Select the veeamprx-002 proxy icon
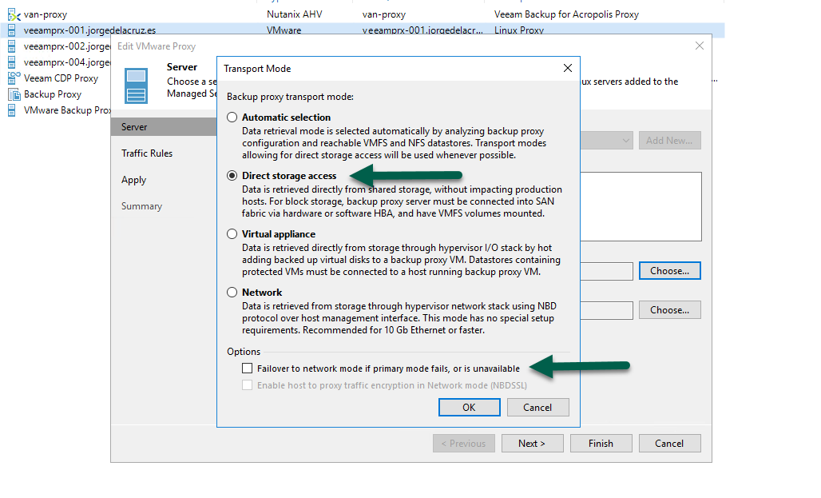 [x=11, y=46]
